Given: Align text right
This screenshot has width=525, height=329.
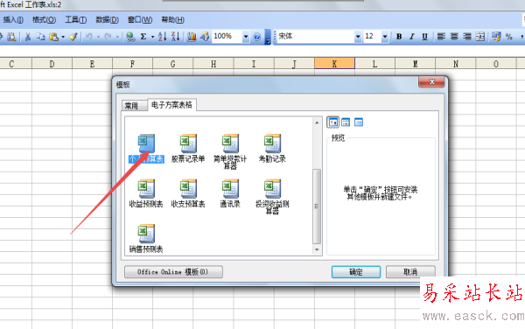Looking at the screenshot, I should pyautogui.click(x=467, y=37).
